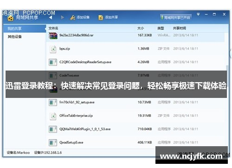Click the exe icon of QvodSetup5.exe
232x168 pixels.
53,142
